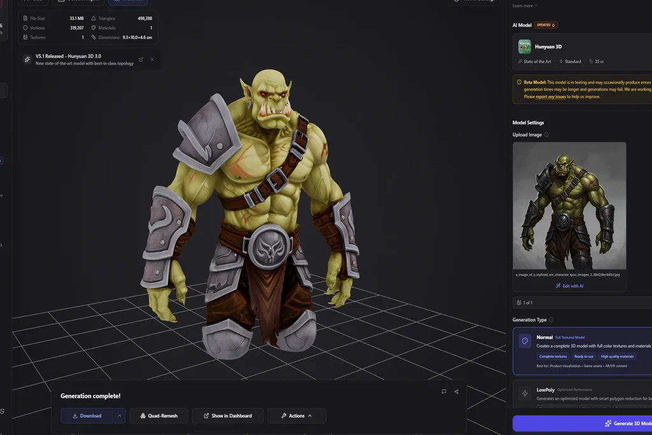Click the File Size document icon
This screenshot has height=435, width=652.
coord(25,18)
